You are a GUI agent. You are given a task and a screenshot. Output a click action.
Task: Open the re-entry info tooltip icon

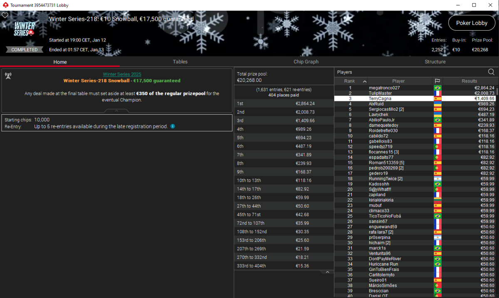[x=173, y=126]
